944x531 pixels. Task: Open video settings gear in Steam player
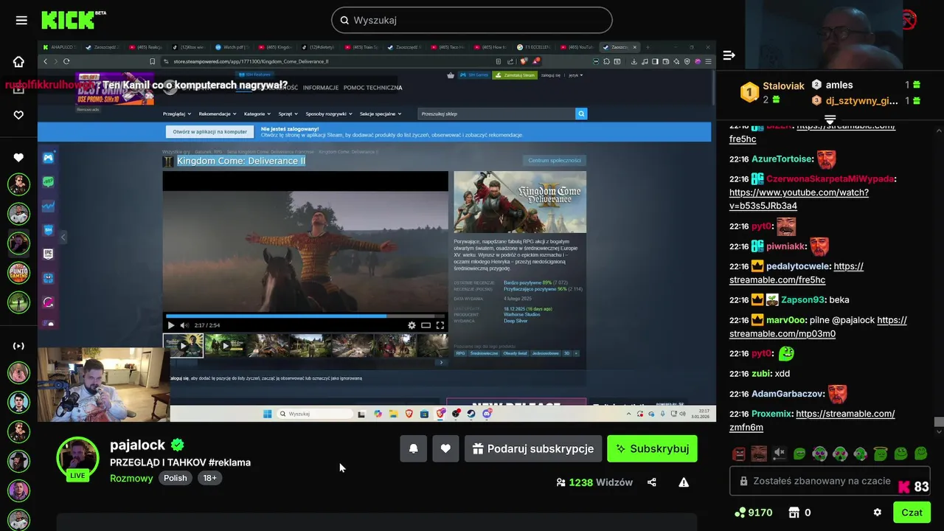[x=412, y=325]
